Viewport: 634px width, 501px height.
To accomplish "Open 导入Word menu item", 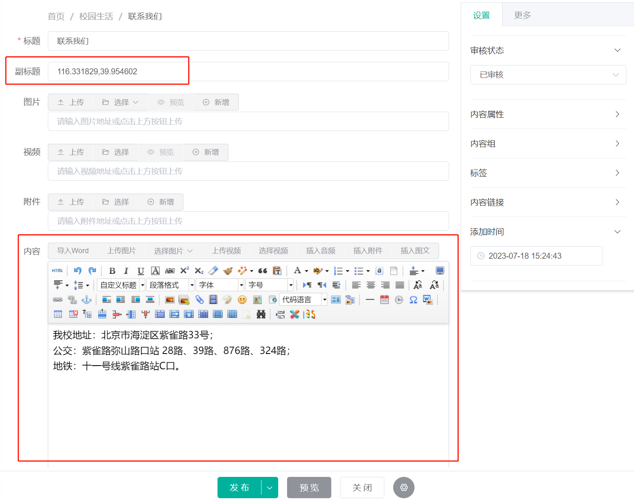I will (73, 251).
